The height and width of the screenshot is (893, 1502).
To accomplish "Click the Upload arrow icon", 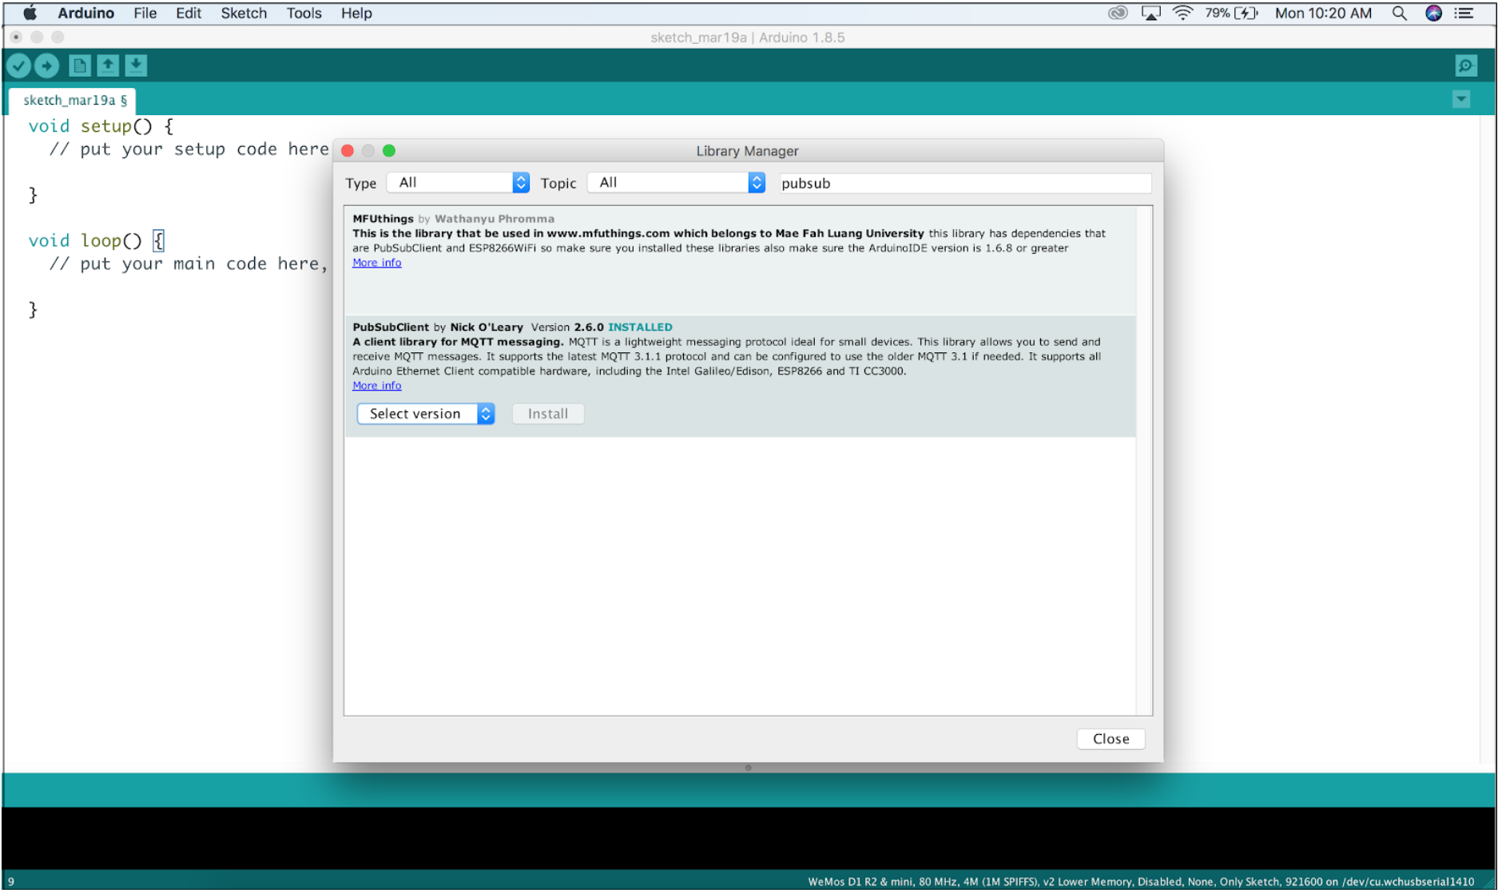I will [x=47, y=65].
